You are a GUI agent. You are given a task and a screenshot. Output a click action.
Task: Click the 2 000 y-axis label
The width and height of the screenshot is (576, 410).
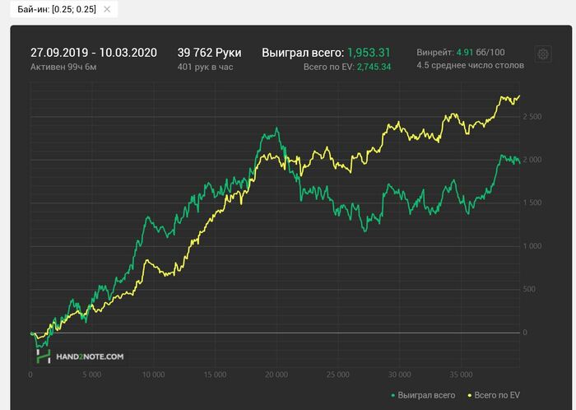[x=532, y=160]
